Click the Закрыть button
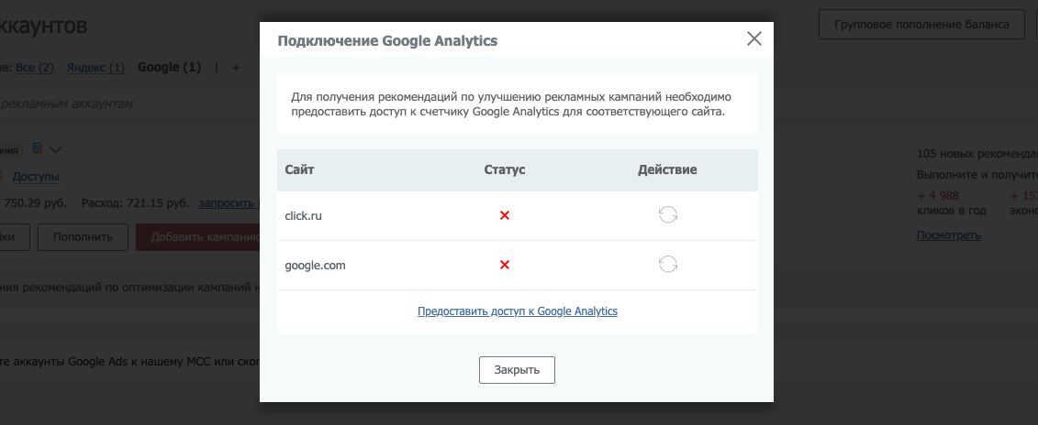The width and height of the screenshot is (1038, 425). pos(517,370)
